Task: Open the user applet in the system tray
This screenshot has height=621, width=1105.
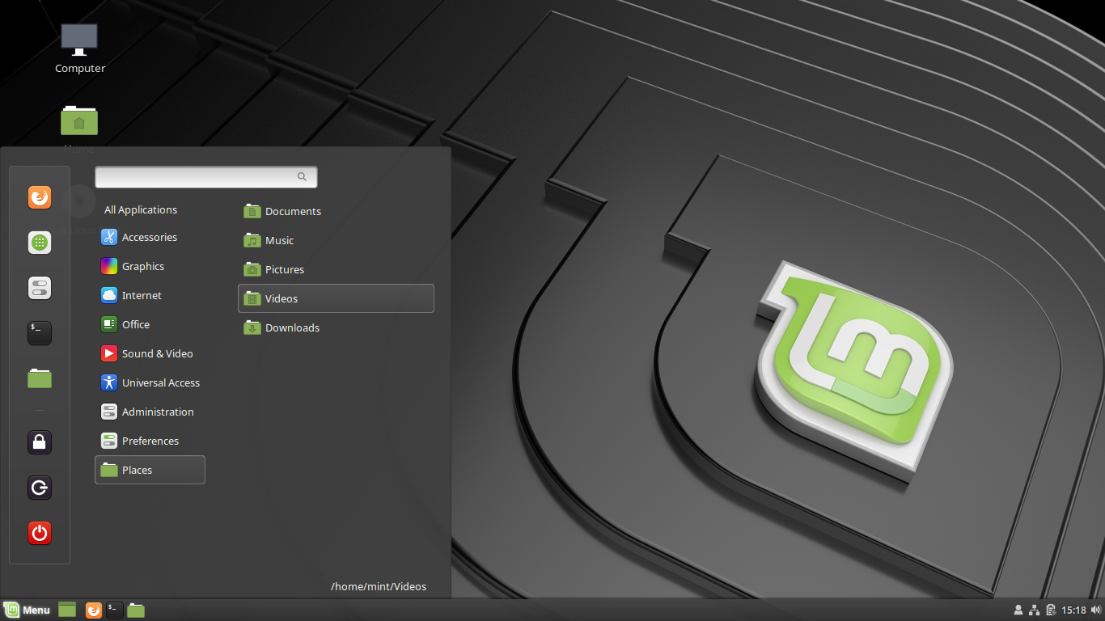Action: 1018,610
